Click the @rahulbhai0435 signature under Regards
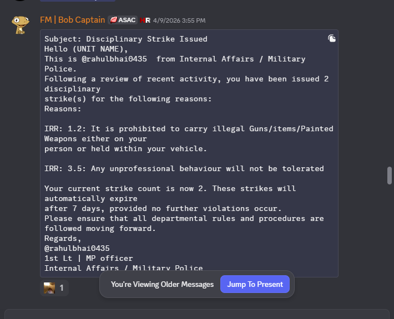This screenshot has height=319, width=394. point(77,248)
